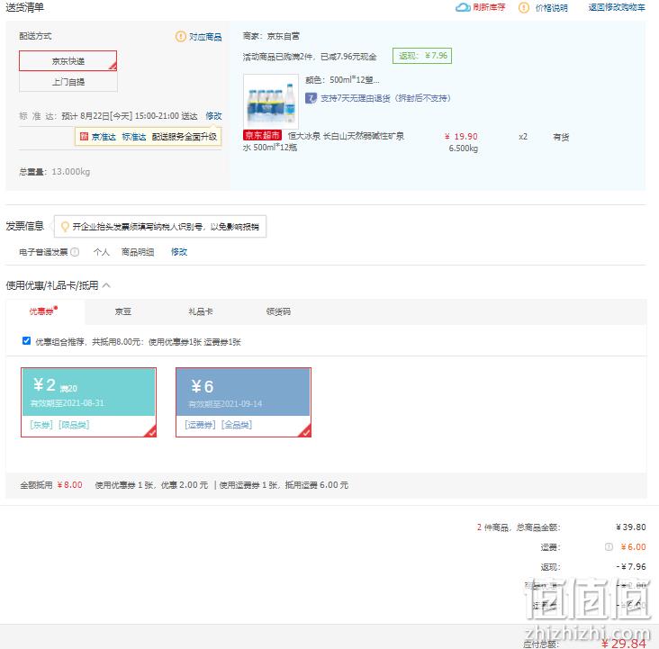The width and height of the screenshot is (659, 649).
Task: Collapse the 使用优惠/礼品卡/抵用 section
Action: coord(107,285)
